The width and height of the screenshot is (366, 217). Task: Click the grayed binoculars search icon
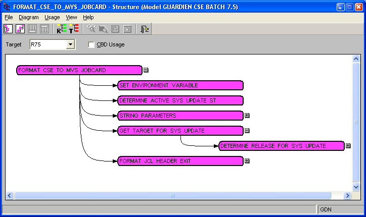click(91, 29)
